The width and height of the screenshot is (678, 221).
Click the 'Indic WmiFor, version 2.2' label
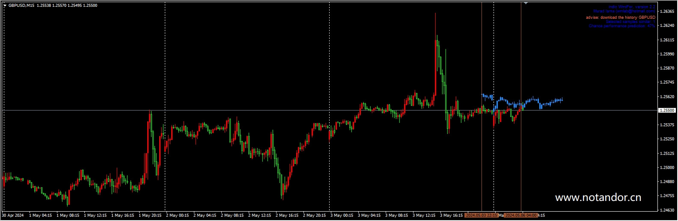tap(632, 7)
